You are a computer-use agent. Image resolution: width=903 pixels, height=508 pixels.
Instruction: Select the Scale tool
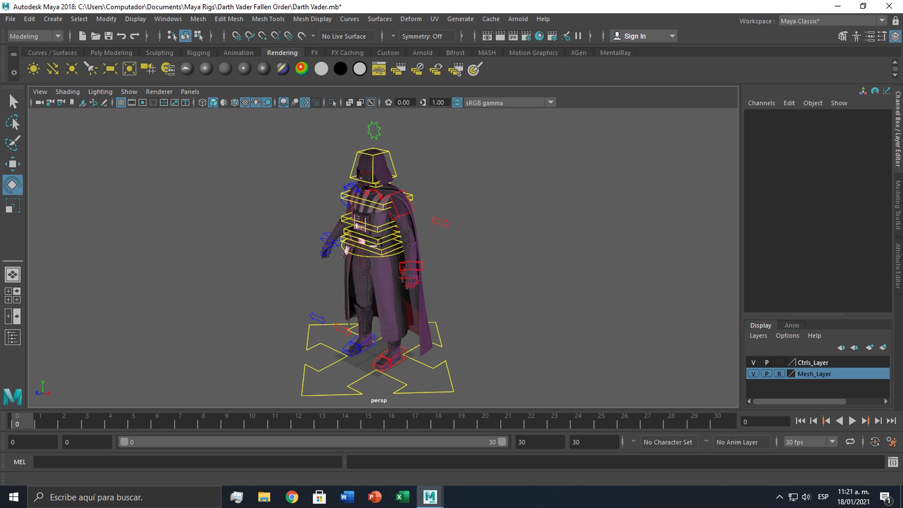coord(13,206)
